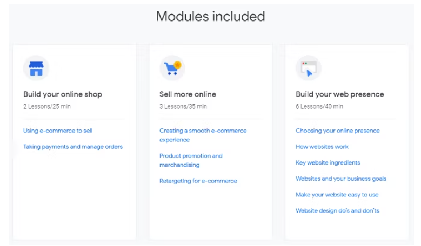The height and width of the screenshot is (246, 421).
Task: Click the 'Modules included' heading
Action: point(211,16)
